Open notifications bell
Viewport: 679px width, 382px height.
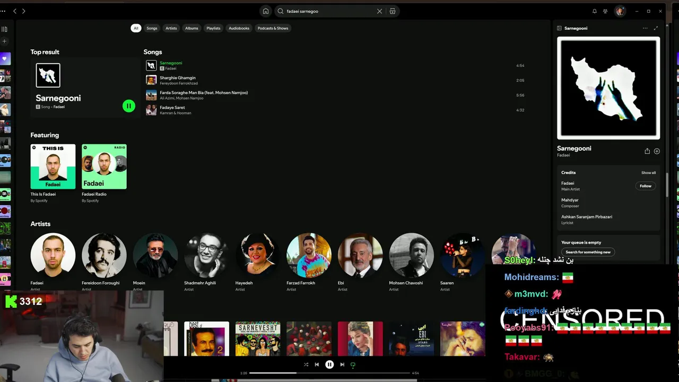click(594, 11)
